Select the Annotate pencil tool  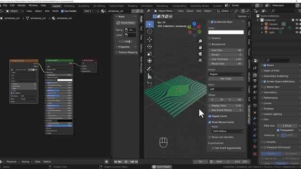[x=150, y=69]
